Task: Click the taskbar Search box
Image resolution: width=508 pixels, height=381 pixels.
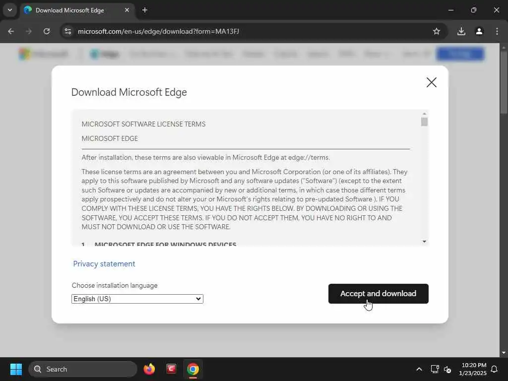Action: tap(83, 369)
